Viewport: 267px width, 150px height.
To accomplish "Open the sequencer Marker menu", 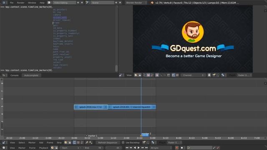I will tap(32, 142).
